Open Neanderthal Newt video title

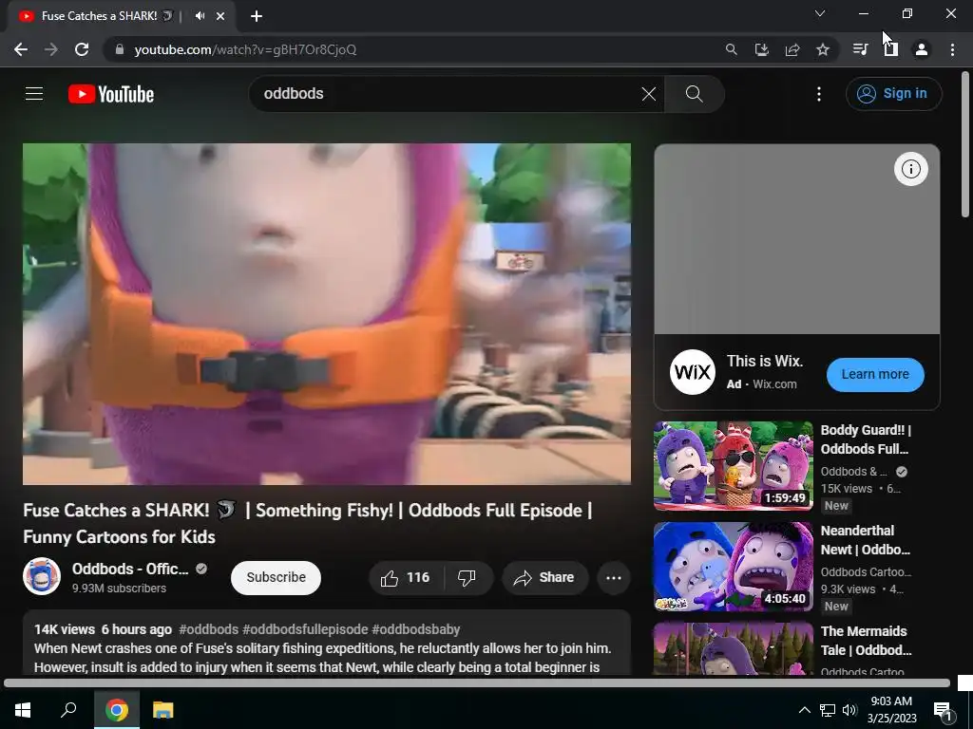[x=865, y=540]
